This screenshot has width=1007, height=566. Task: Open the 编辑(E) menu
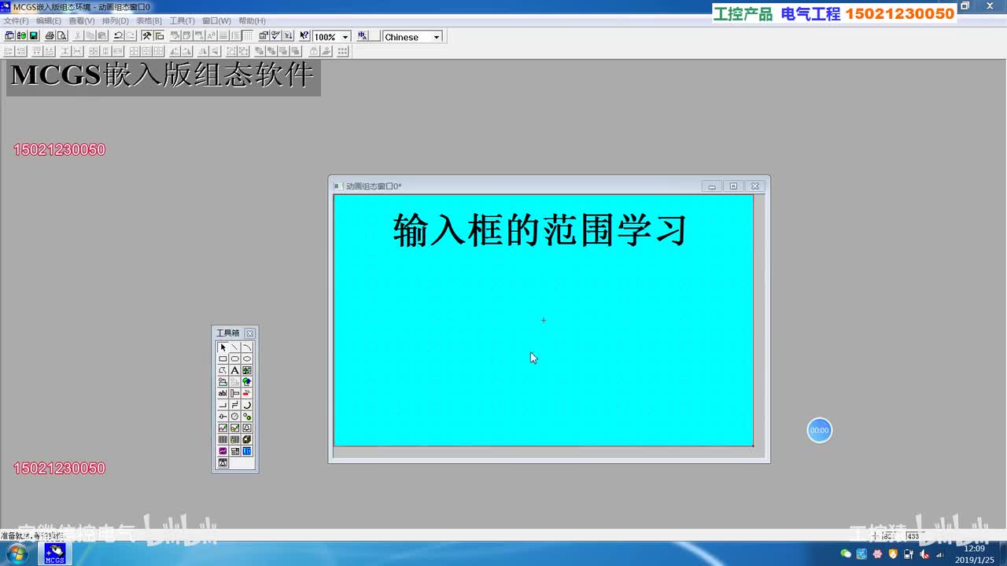coord(49,20)
